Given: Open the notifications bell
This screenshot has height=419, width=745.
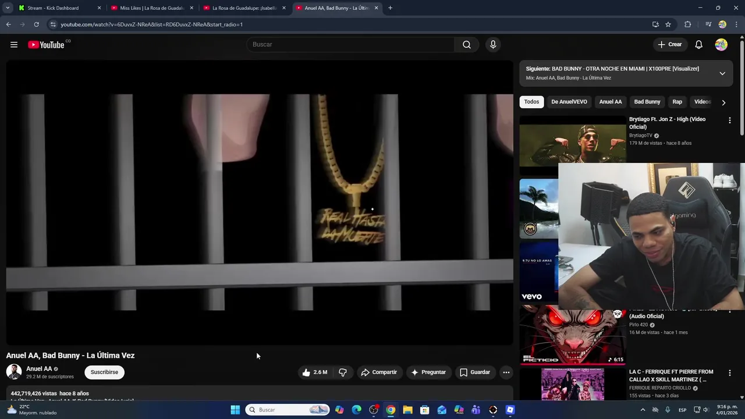Looking at the screenshot, I should click(x=699, y=45).
